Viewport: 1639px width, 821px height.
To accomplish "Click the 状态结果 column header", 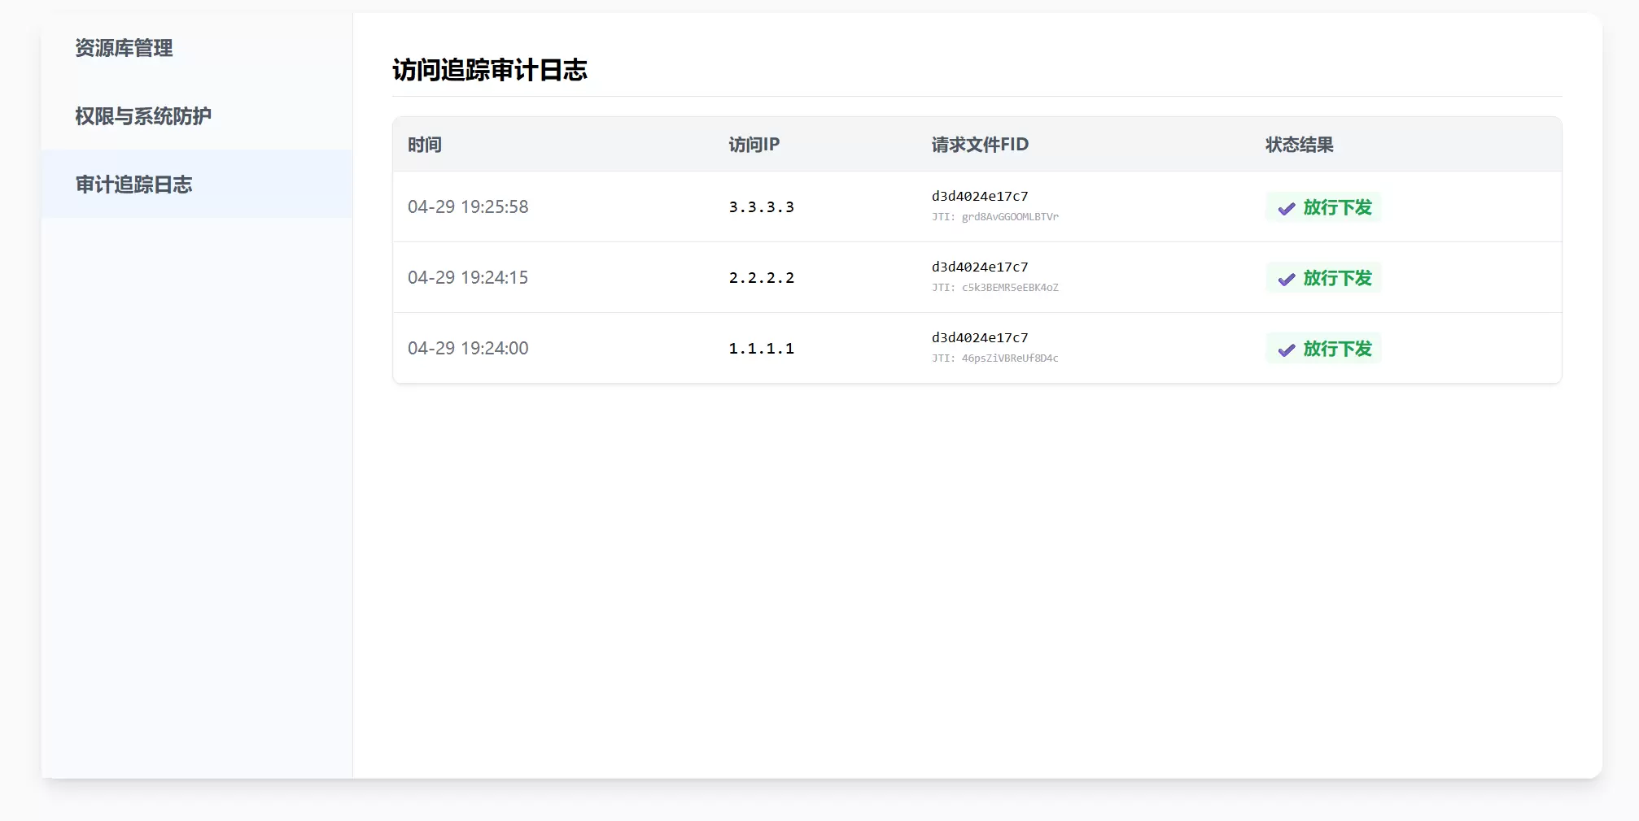I will pyautogui.click(x=1299, y=145).
